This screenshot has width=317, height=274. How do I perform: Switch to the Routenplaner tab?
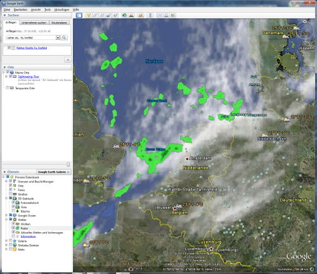[x=60, y=23]
